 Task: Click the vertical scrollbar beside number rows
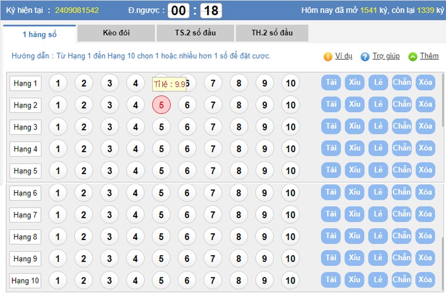(443, 100)
